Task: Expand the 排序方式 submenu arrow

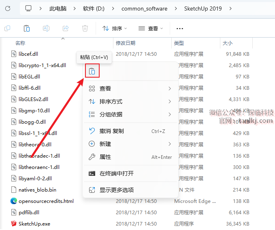Action: click(x=170, y=101)
